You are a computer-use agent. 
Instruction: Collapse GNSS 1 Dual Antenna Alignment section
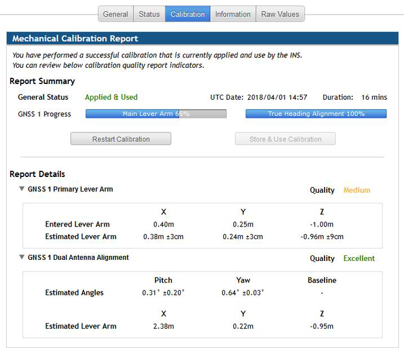click(22, 258)
